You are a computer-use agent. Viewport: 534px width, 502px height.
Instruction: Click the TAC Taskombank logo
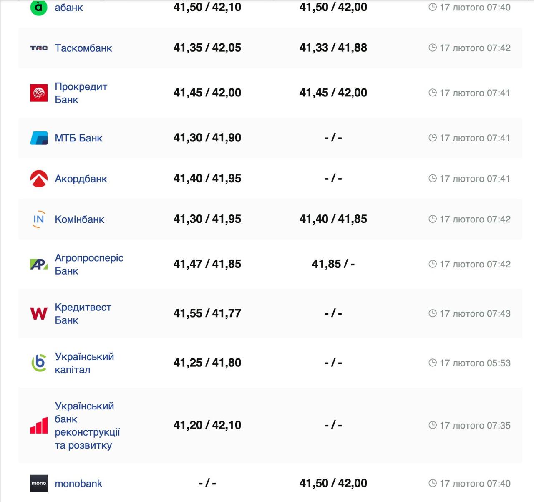click(39, 48)
